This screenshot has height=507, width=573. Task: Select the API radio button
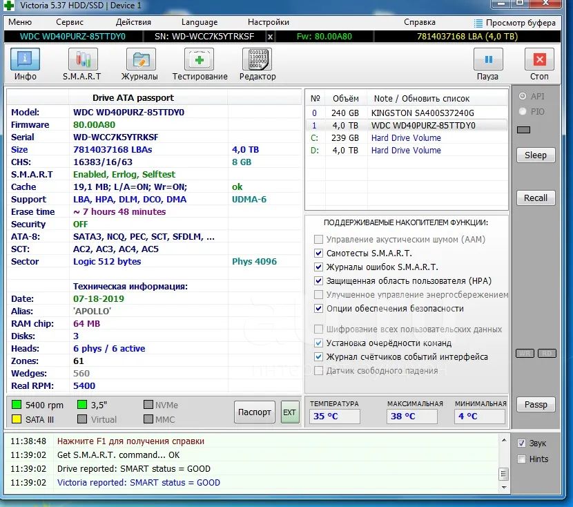click(x=523, y=96)
